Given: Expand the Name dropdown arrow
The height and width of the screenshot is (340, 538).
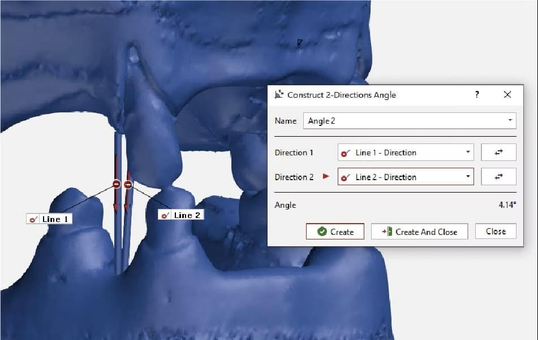Looking at the screenshot, I should [510, 121].
